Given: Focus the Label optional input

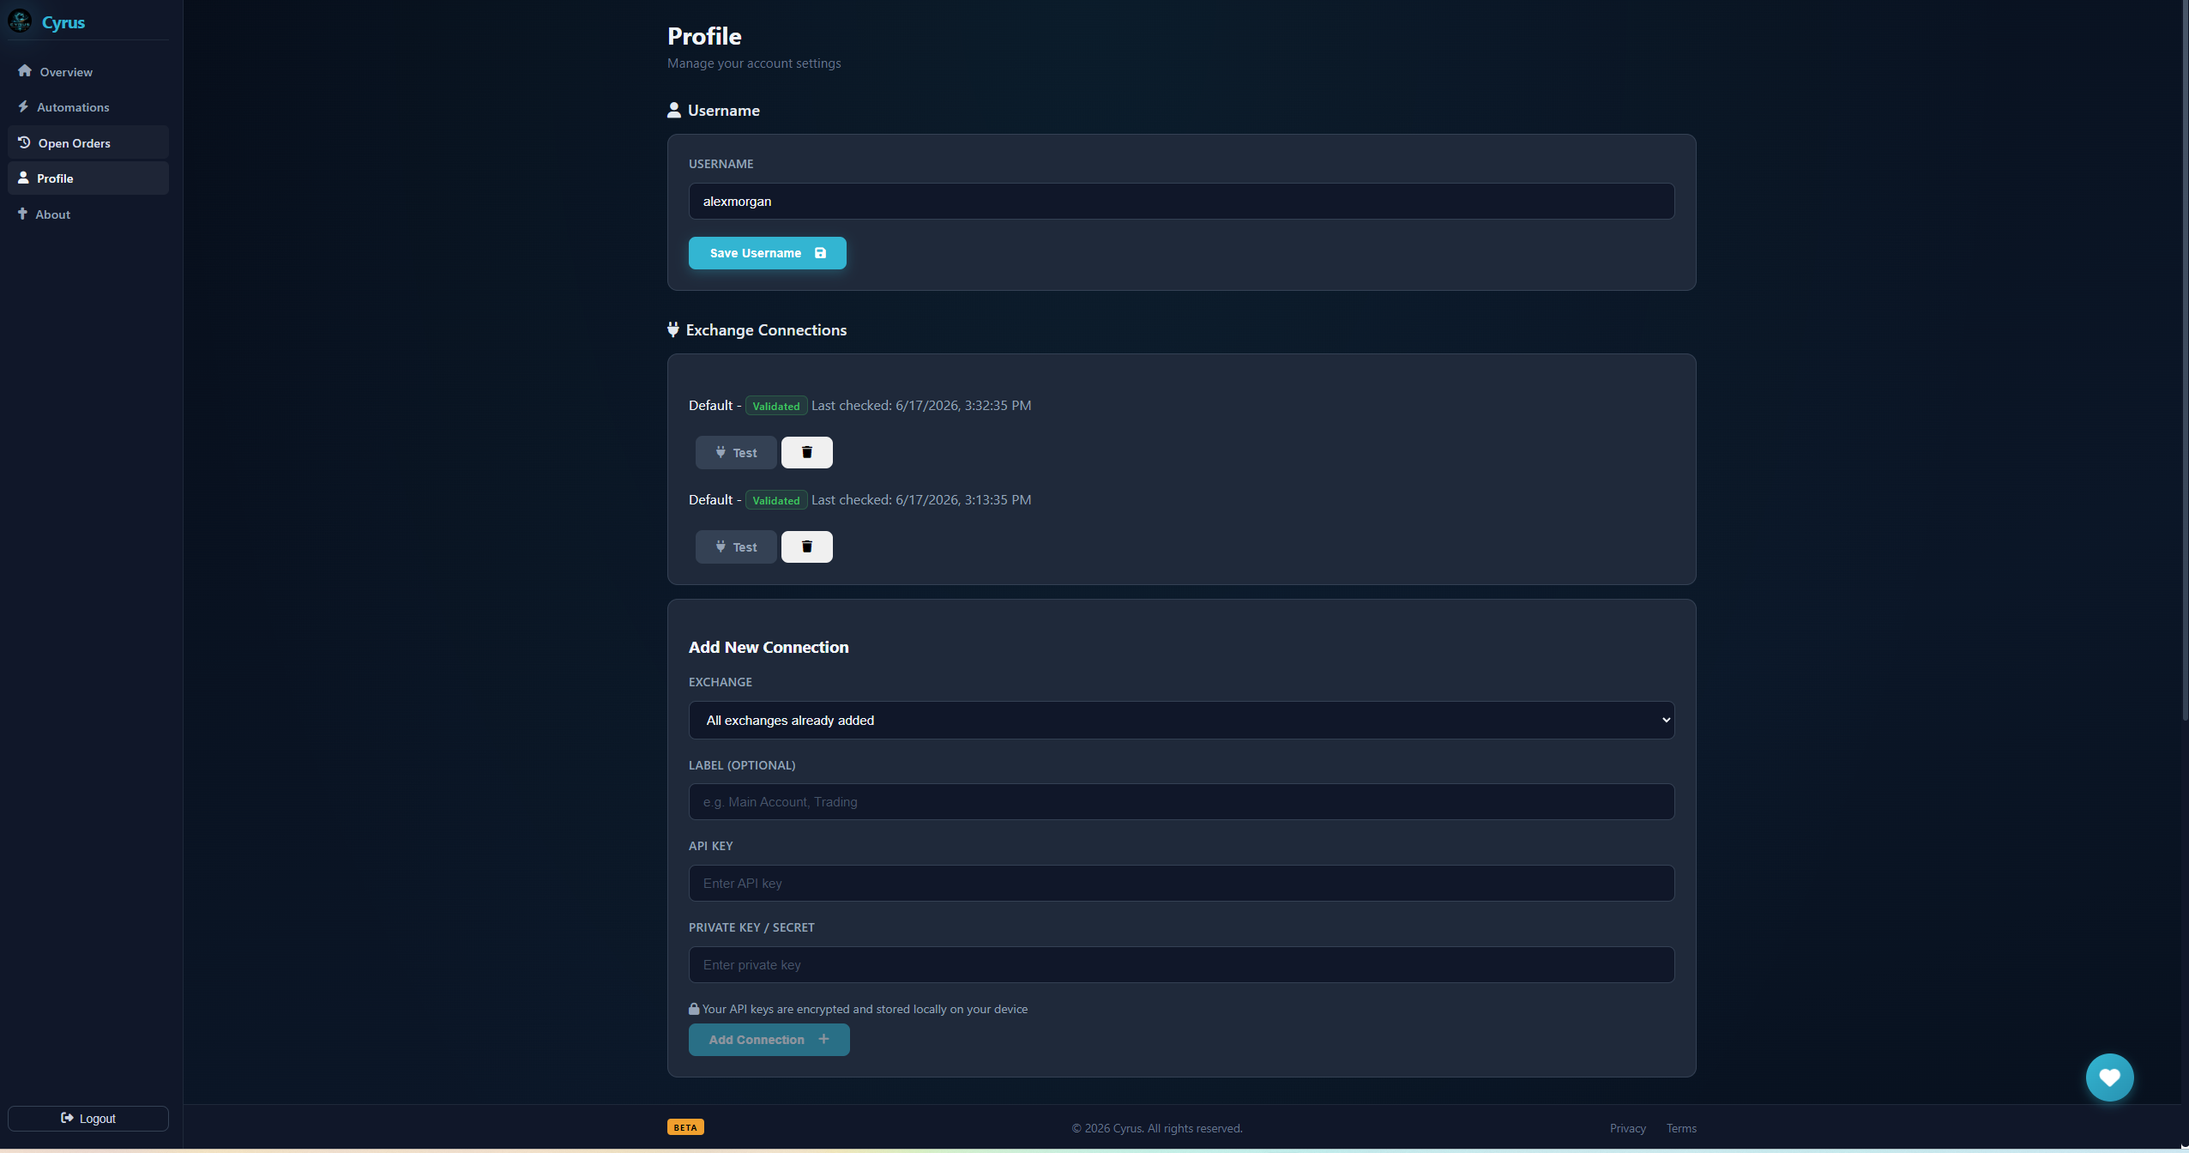Looking at the screenshot, I should point(1181,802).
